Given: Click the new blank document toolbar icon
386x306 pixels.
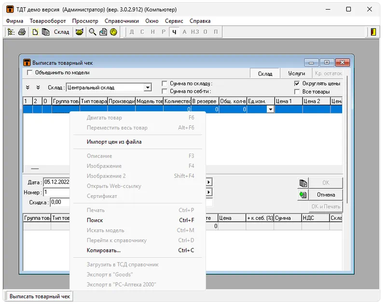Looking at the screenshot, I should coord(35,32).
